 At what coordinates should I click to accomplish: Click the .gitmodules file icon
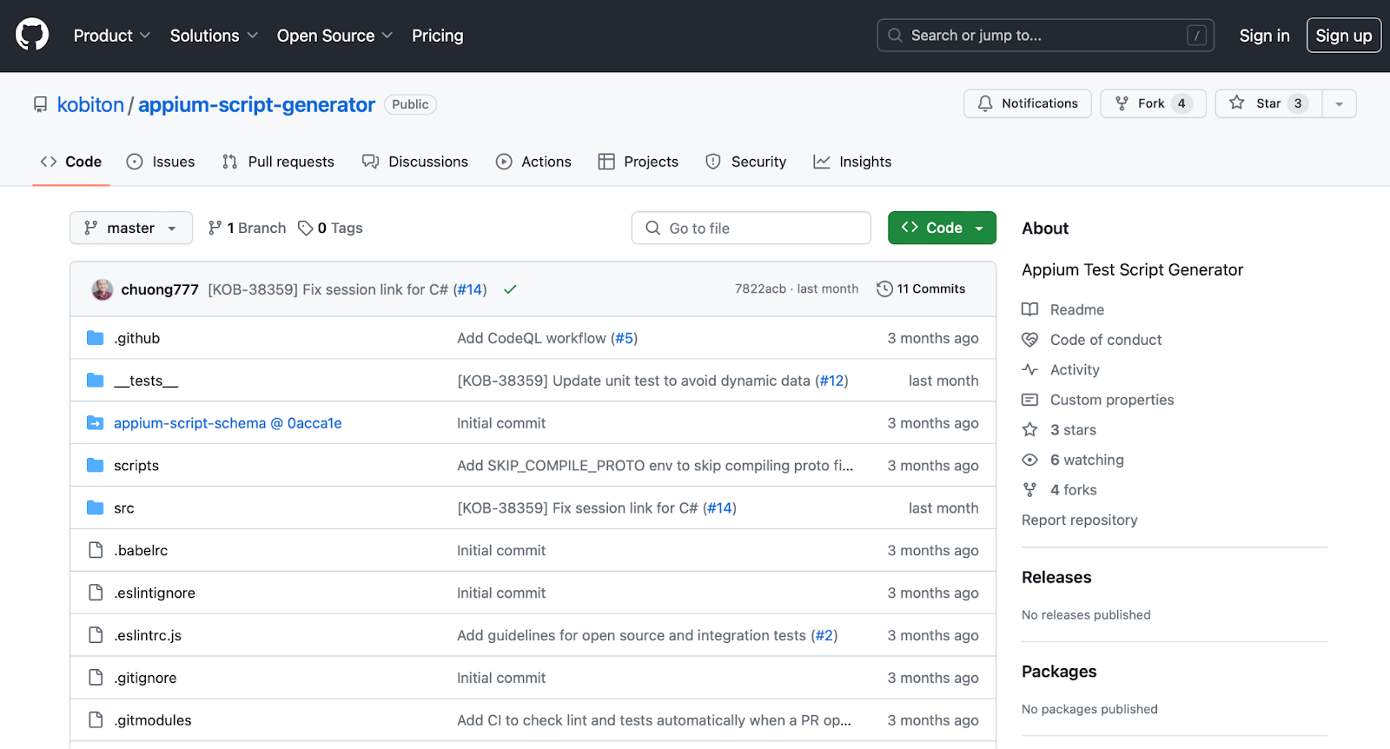click(96, 720)
